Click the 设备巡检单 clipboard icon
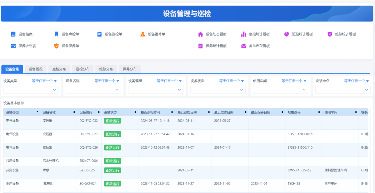This screenshot has height=193, width=375. click(x=99, y=34)
